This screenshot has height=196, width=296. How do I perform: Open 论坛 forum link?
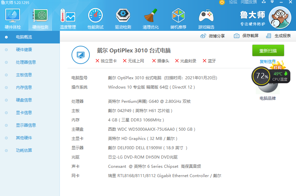[x=233, y=2]
